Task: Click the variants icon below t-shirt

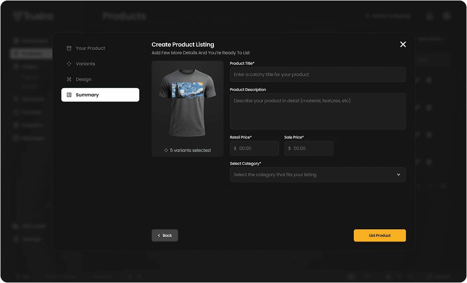Action: (x=166, y=151)
